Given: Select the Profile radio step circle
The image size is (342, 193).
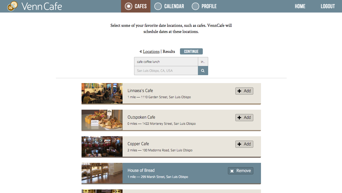Looking at the screenshot, I should [x=196, y=6].
